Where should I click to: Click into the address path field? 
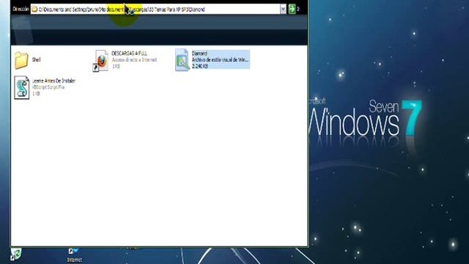coord(158,10)
